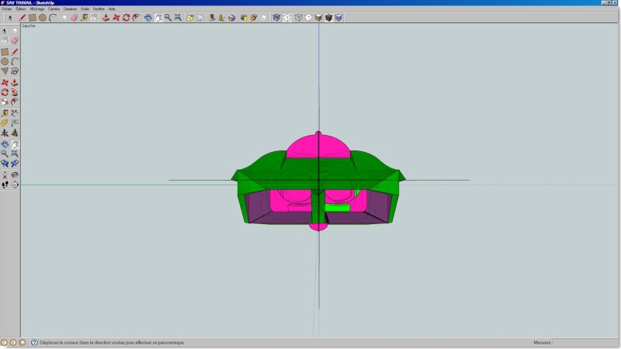Select Arc tool in left palette
Image resolution: width=621 pixels, height=349 pixels.
click(x=15, y=61)
